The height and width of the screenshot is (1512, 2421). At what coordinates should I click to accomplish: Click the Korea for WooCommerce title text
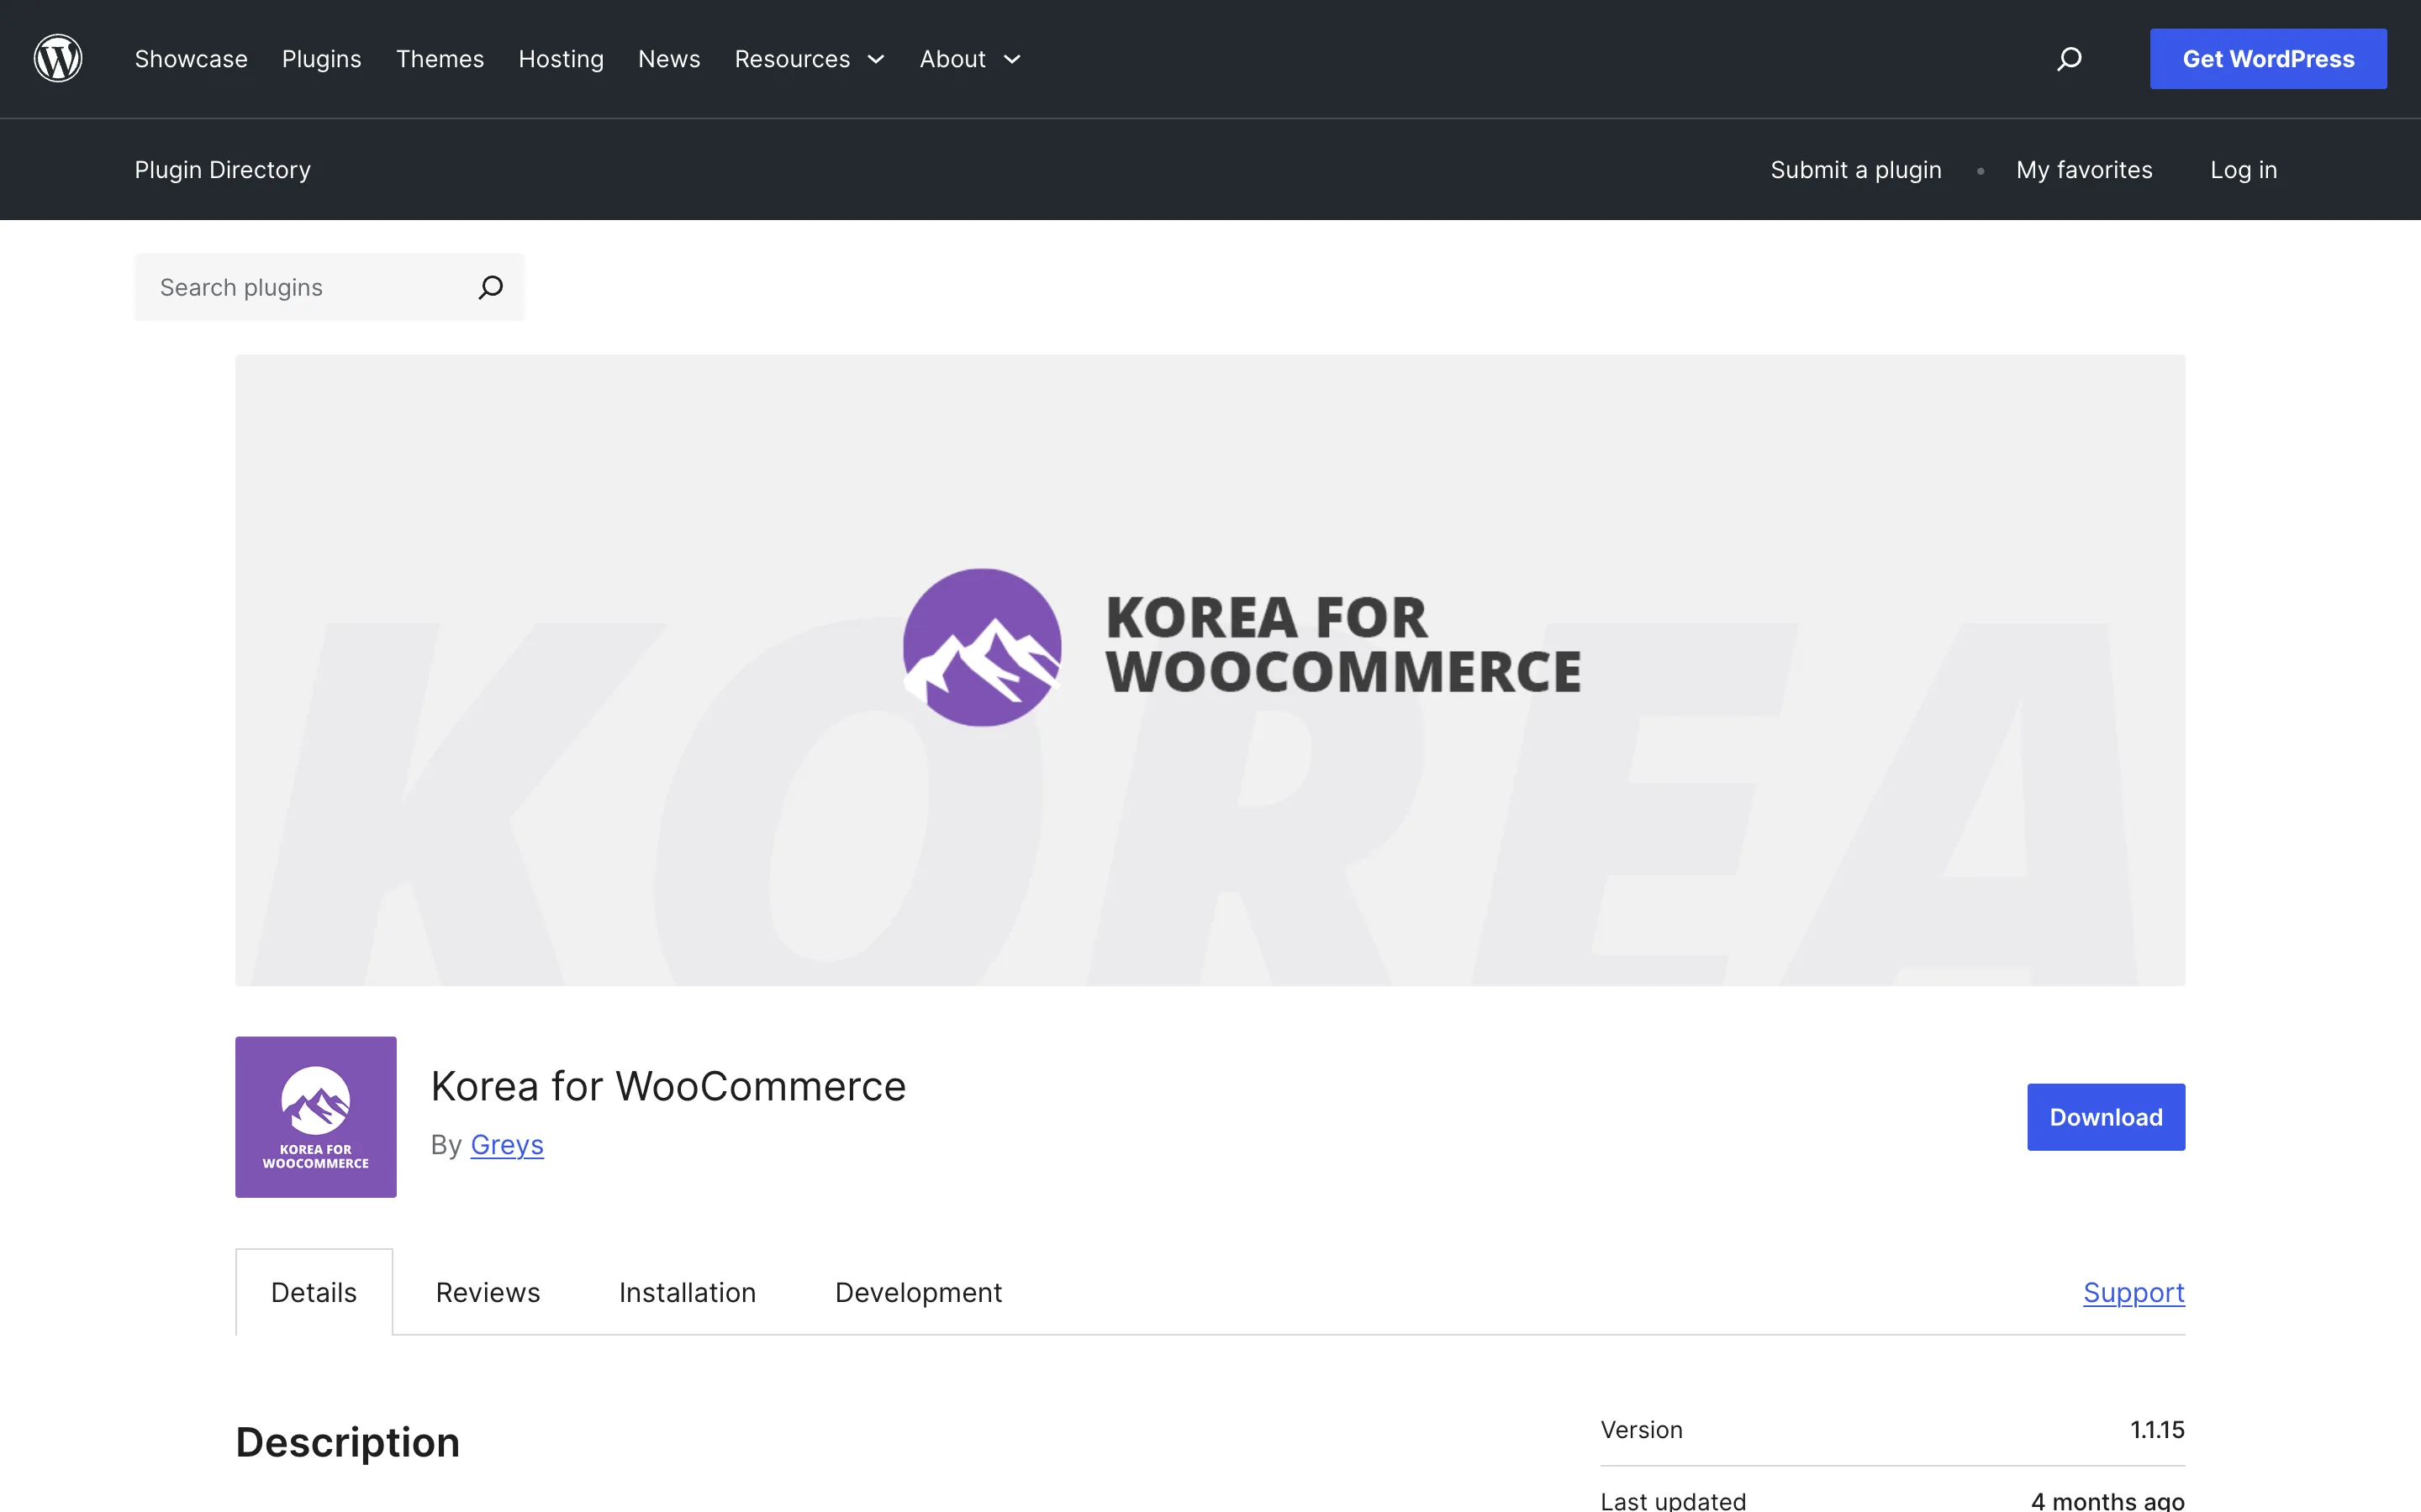[668, 1086]
